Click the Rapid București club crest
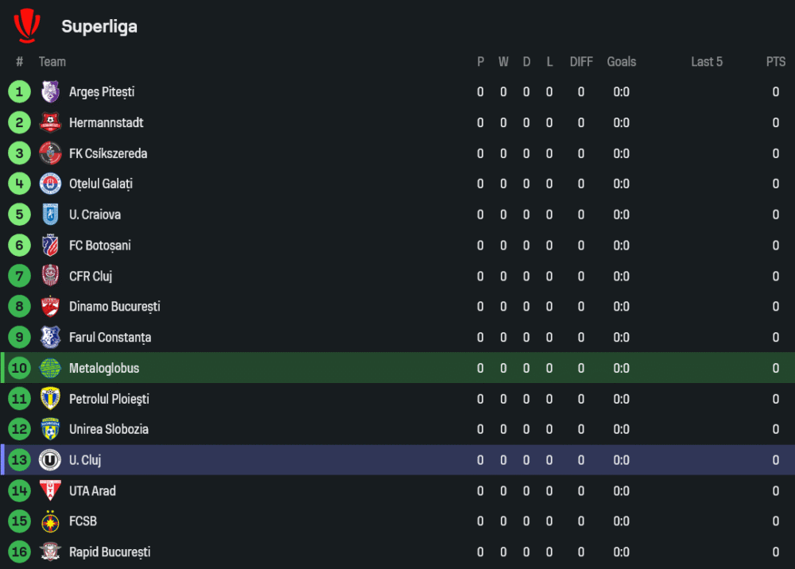 click(51, 552)
